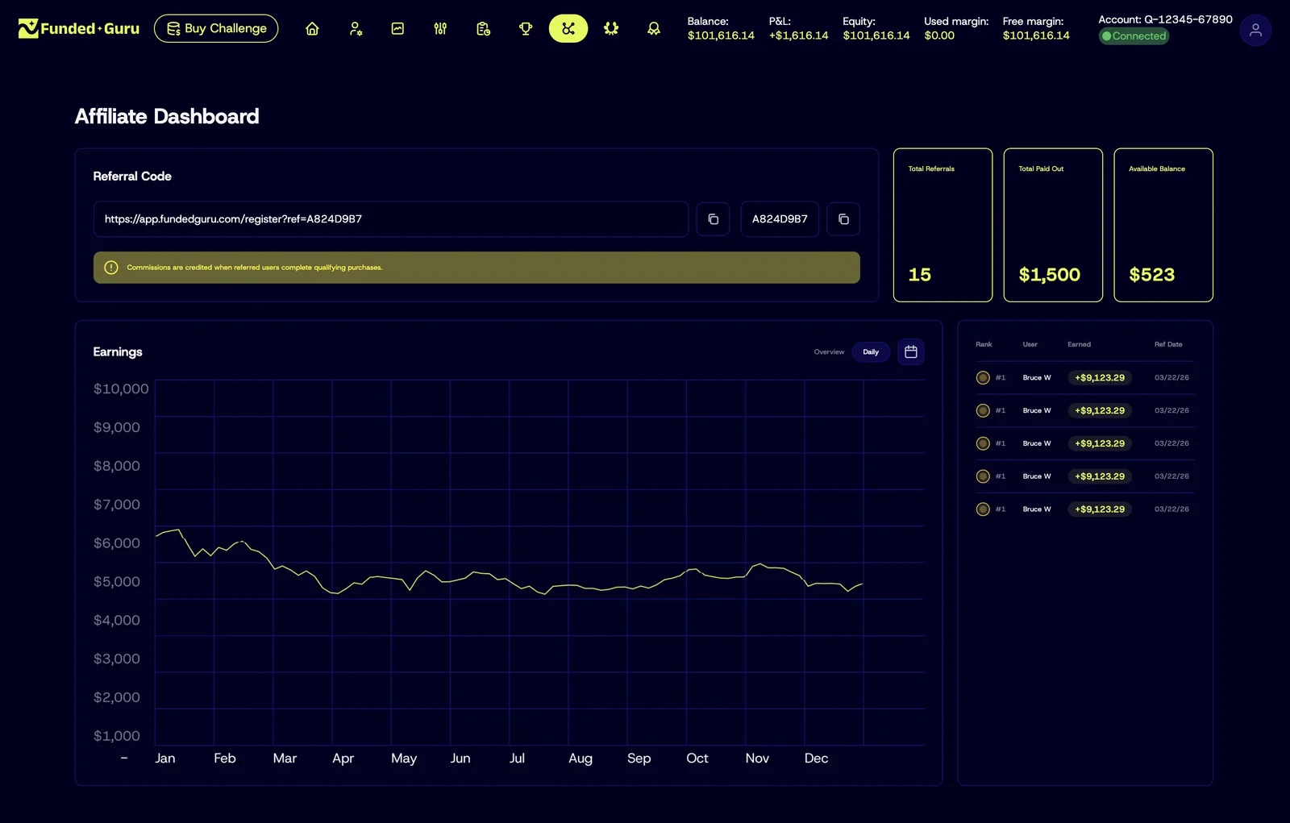Click the Connected status pill
Screen dimensions: 1290x823
pos(1134,36)
